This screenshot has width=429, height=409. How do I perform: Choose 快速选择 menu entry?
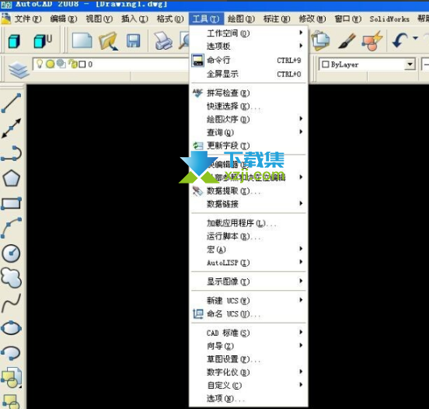pos(249,107)
